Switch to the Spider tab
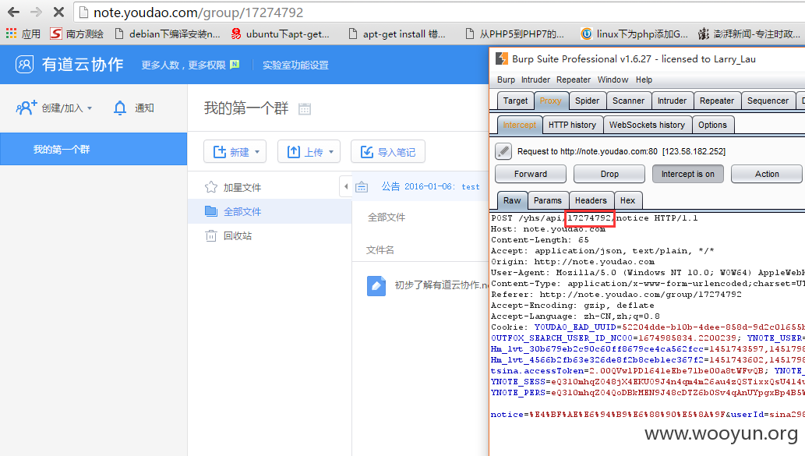The width and height of the screenshot is (805, 456). click(587, 101)
